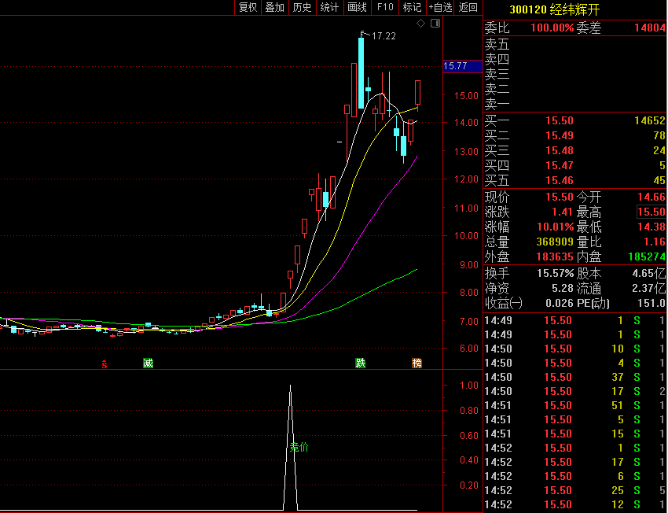
Task: Add stock with +自选 button
Action: 440,7
